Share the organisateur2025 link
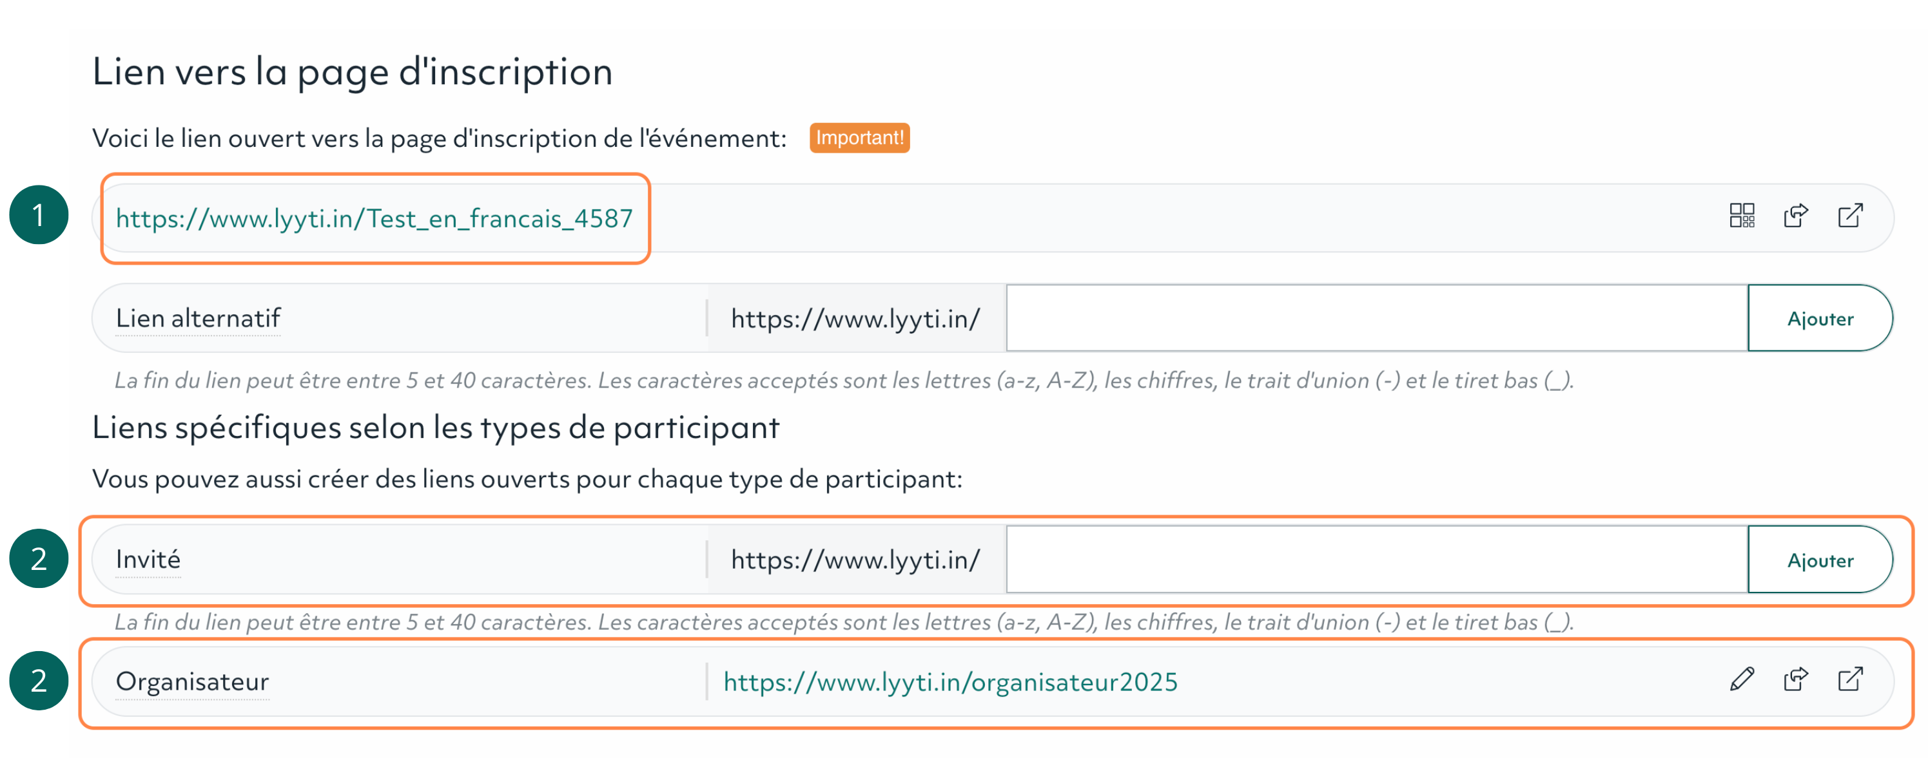The width and height of the screenshot is (1928, 758). pos(1795,679)
